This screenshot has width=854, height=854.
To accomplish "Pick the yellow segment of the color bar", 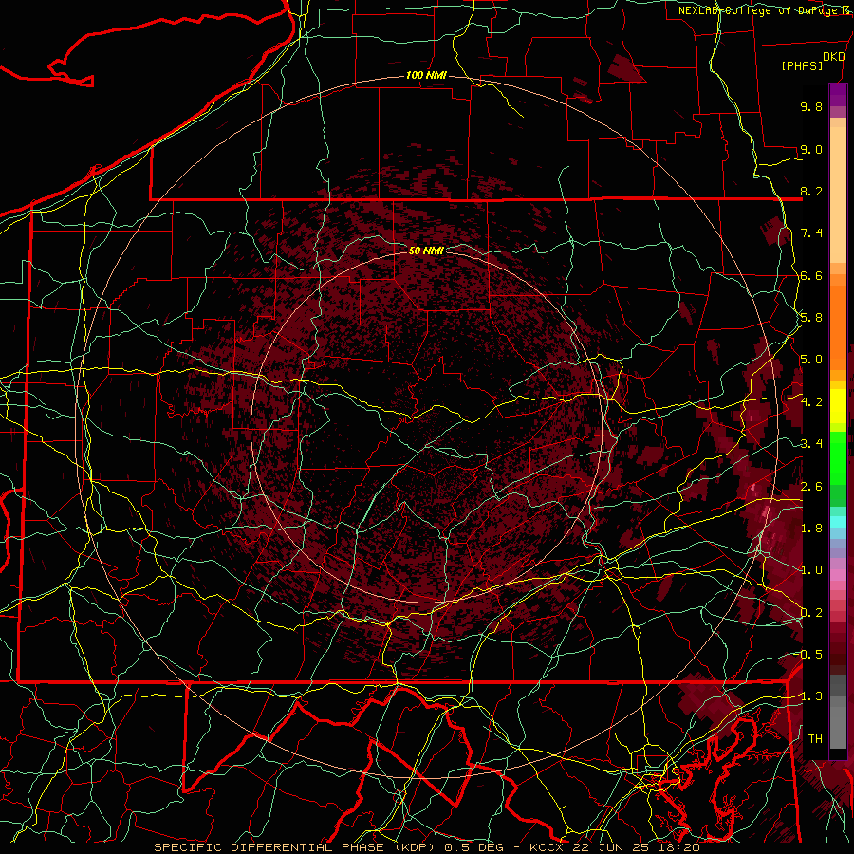I will click(x=838, y=406).
